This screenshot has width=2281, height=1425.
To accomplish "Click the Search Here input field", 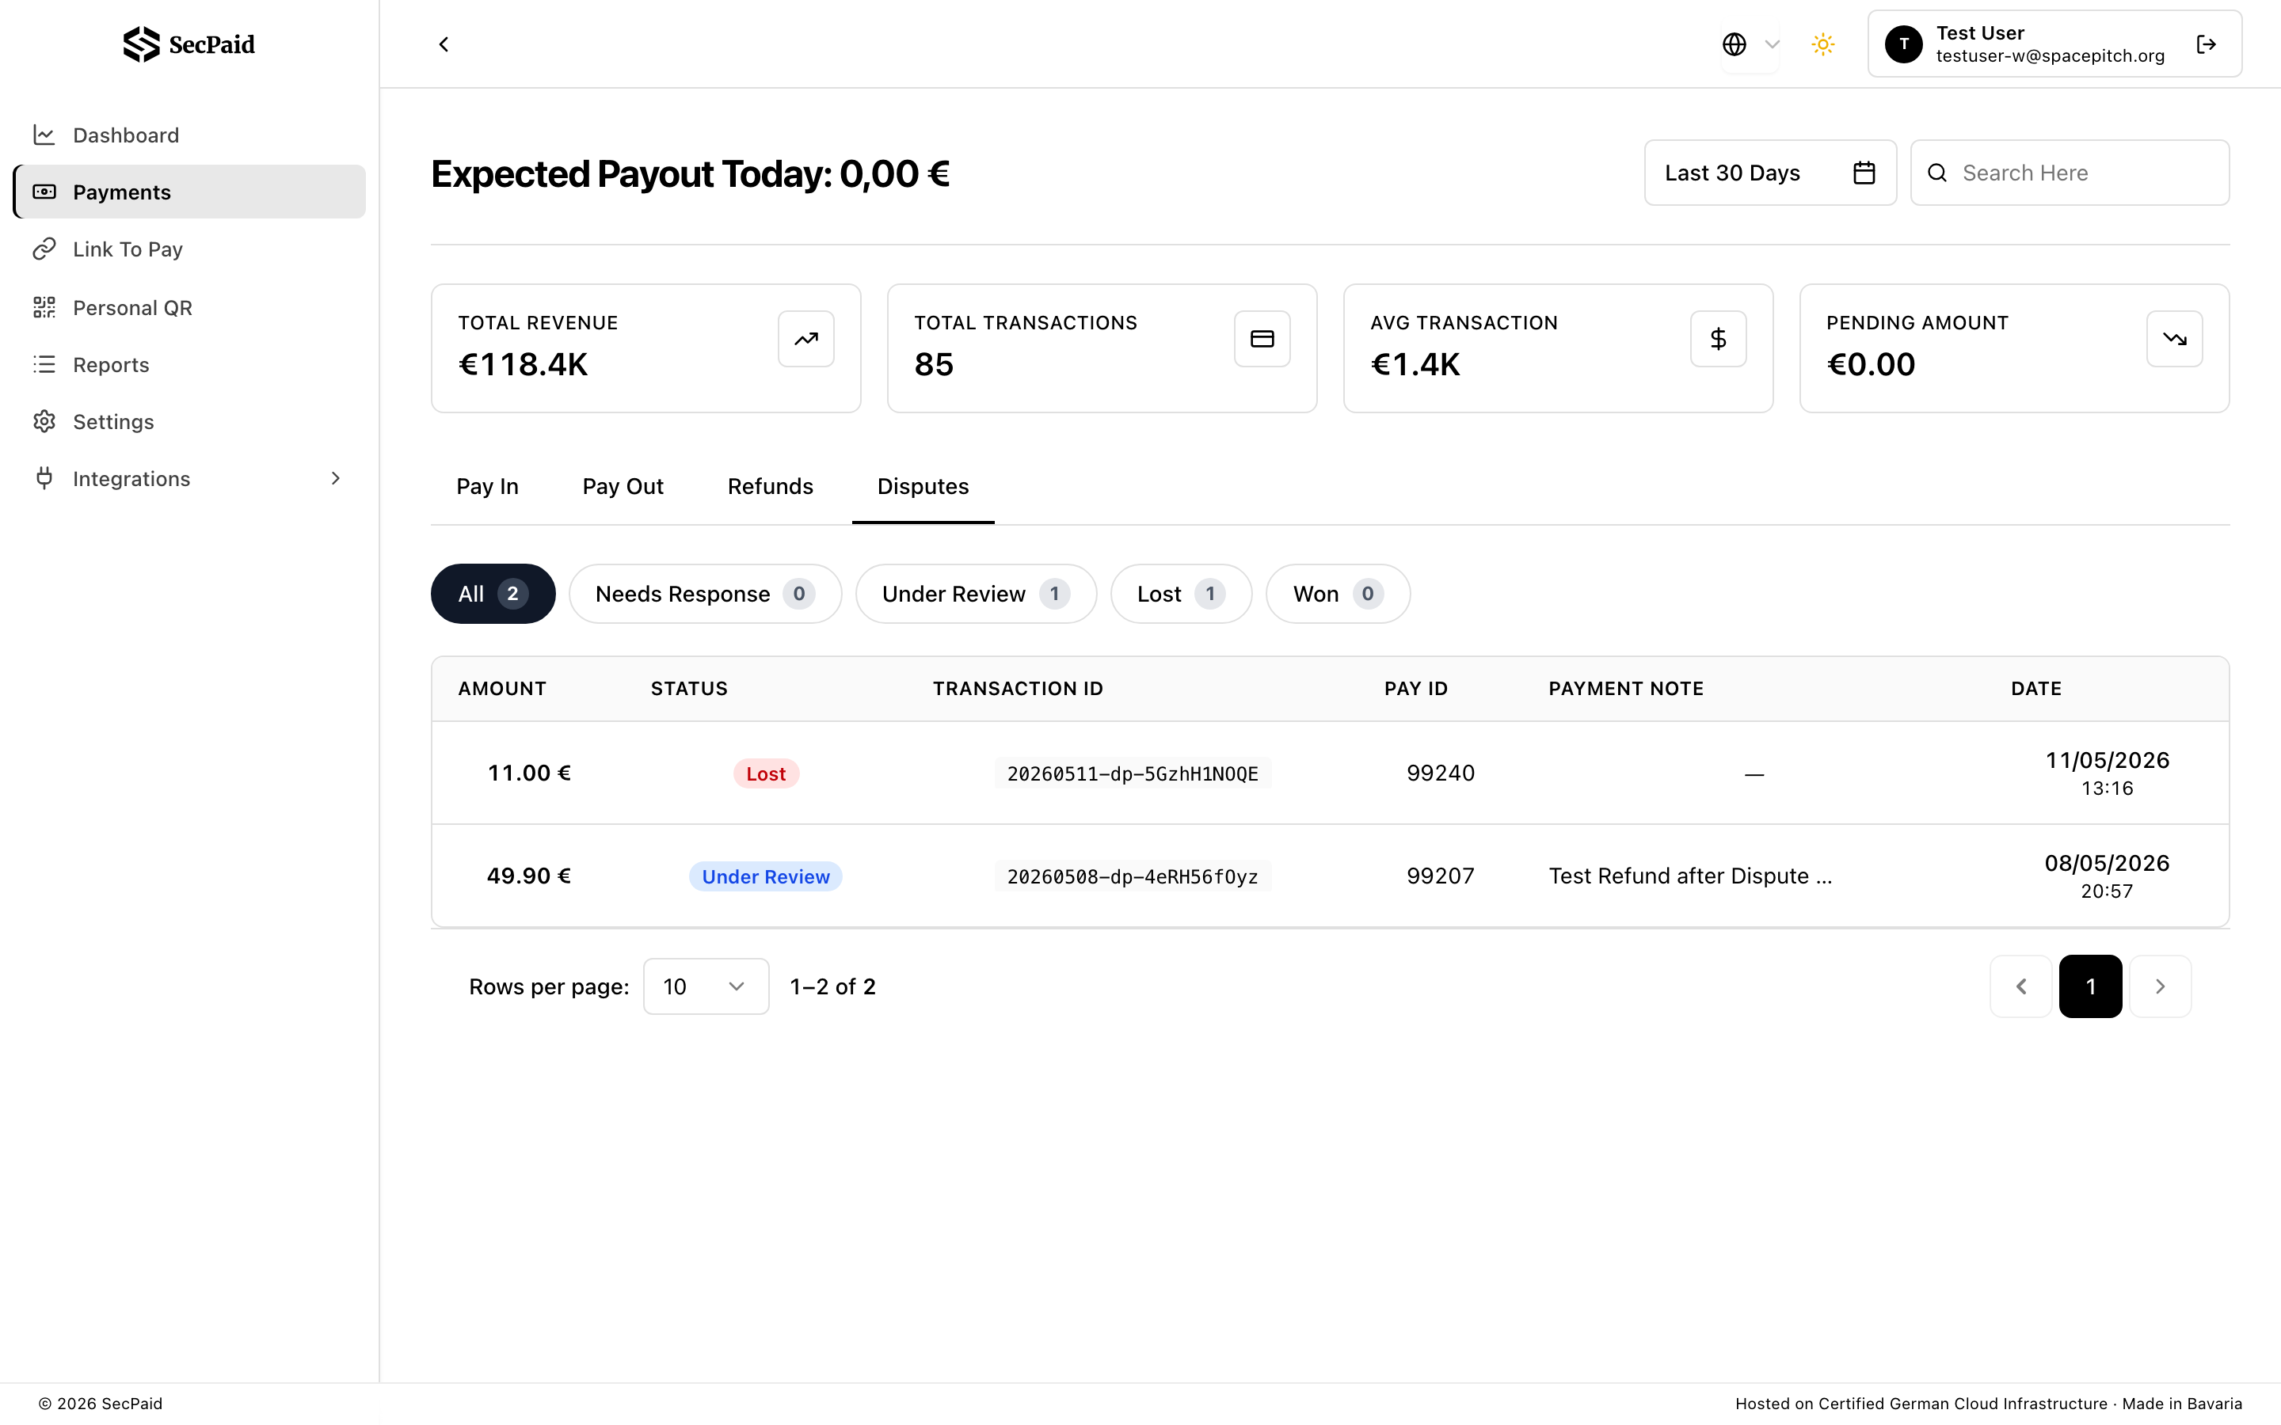I will (2070, 173).
